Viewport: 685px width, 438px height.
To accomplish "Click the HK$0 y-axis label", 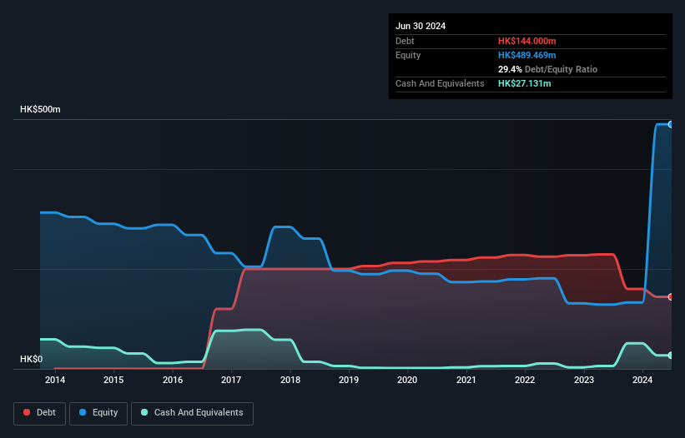I will (32, 359).
